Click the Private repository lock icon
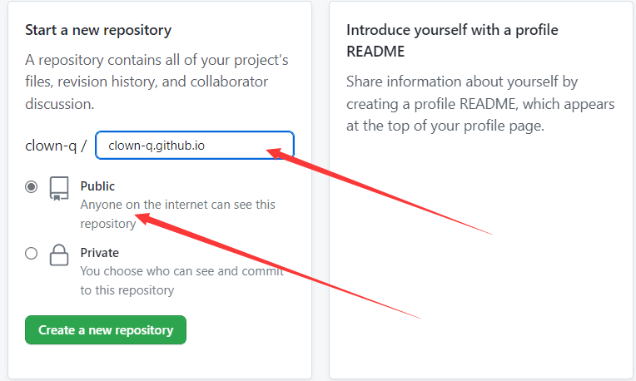This screenshot has height=381, width=636. [x=59, y=255]
